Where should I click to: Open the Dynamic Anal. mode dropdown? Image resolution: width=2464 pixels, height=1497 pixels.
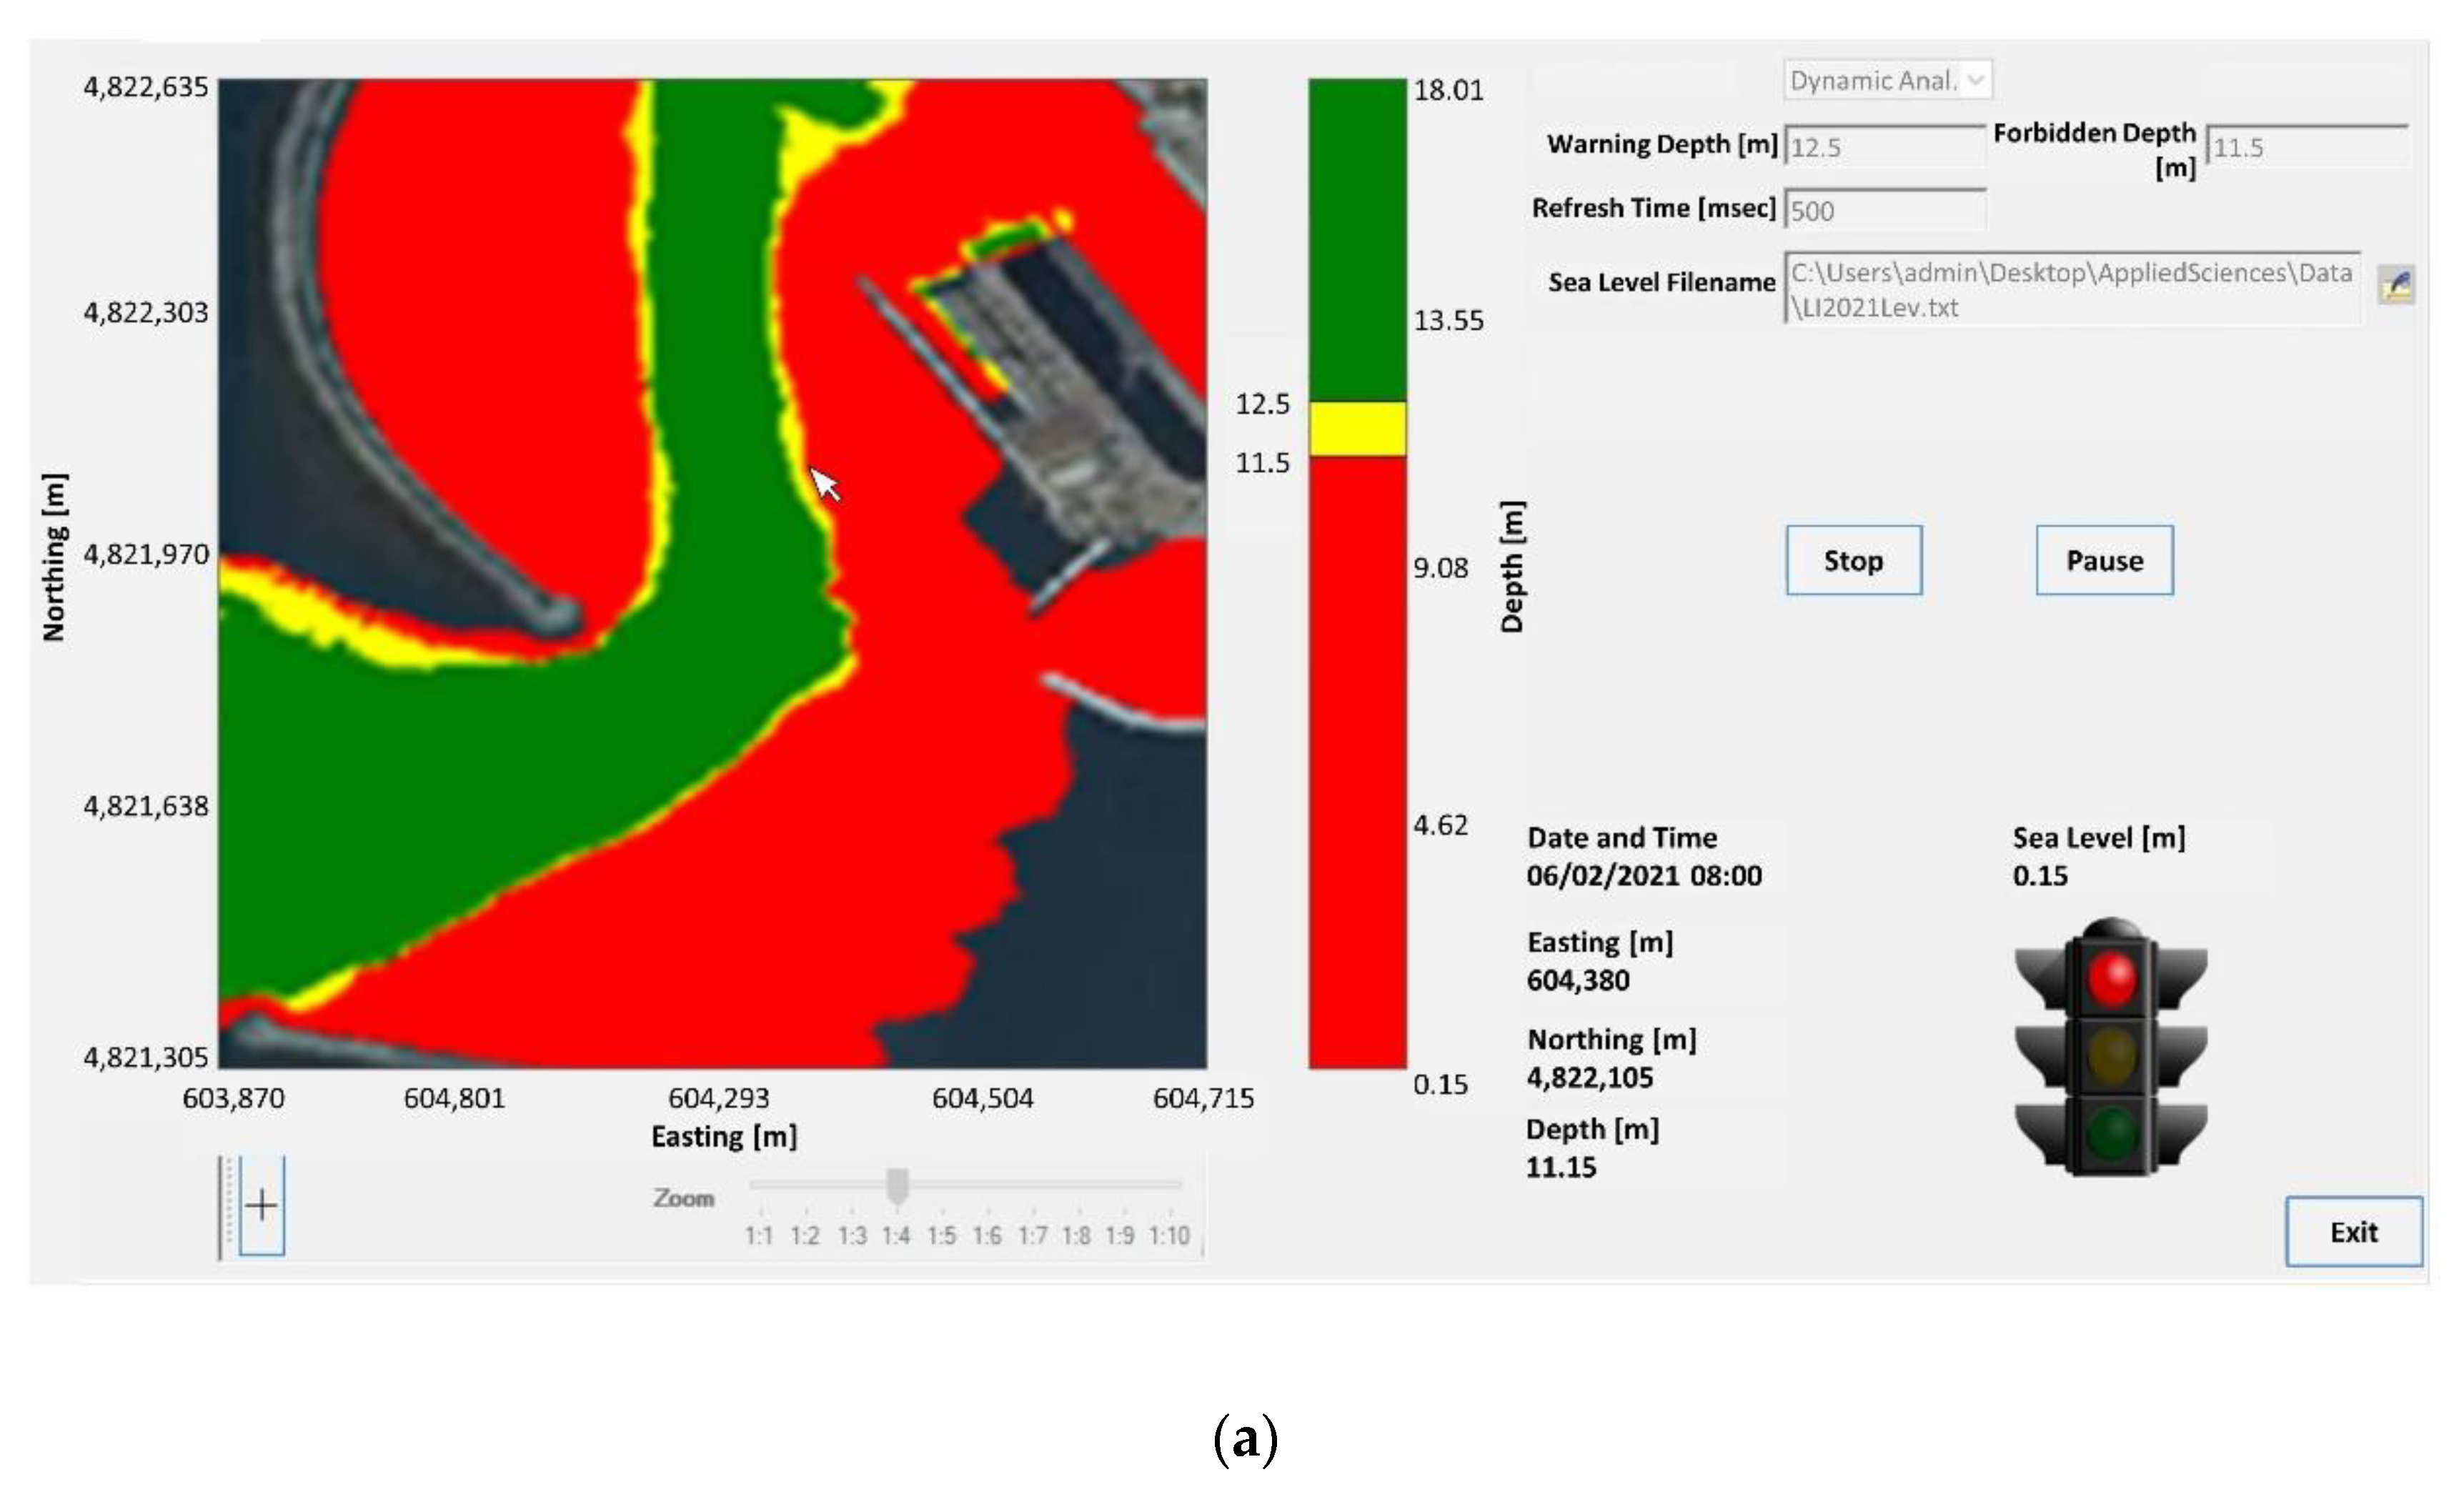point(1887,80)
